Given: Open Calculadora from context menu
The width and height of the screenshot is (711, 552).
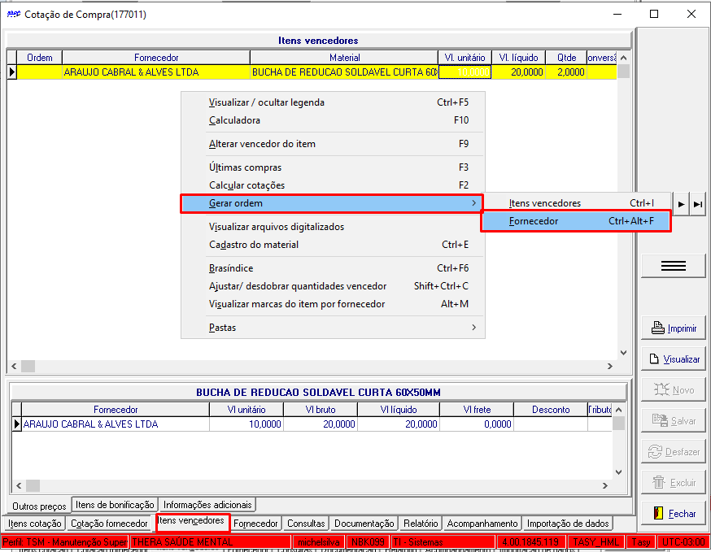Looking at the screenshot, I should click(x=333, y=120).
